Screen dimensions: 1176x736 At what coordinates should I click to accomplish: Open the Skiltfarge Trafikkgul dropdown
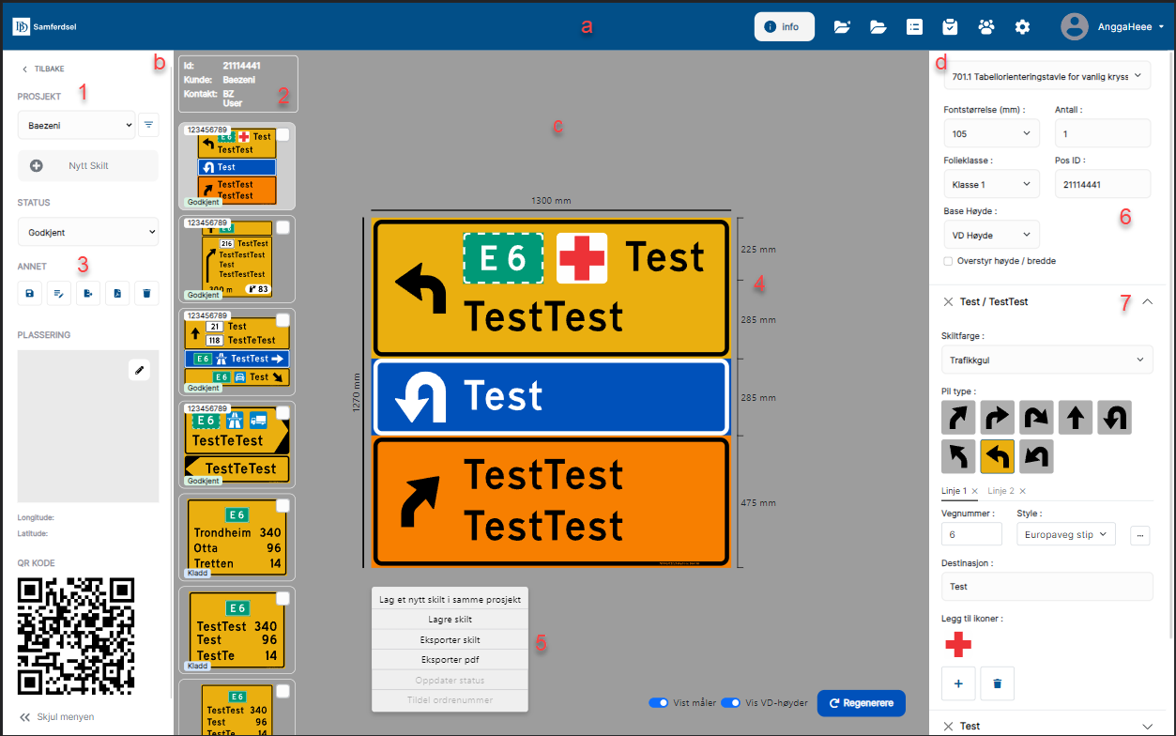pos(1046,360)
